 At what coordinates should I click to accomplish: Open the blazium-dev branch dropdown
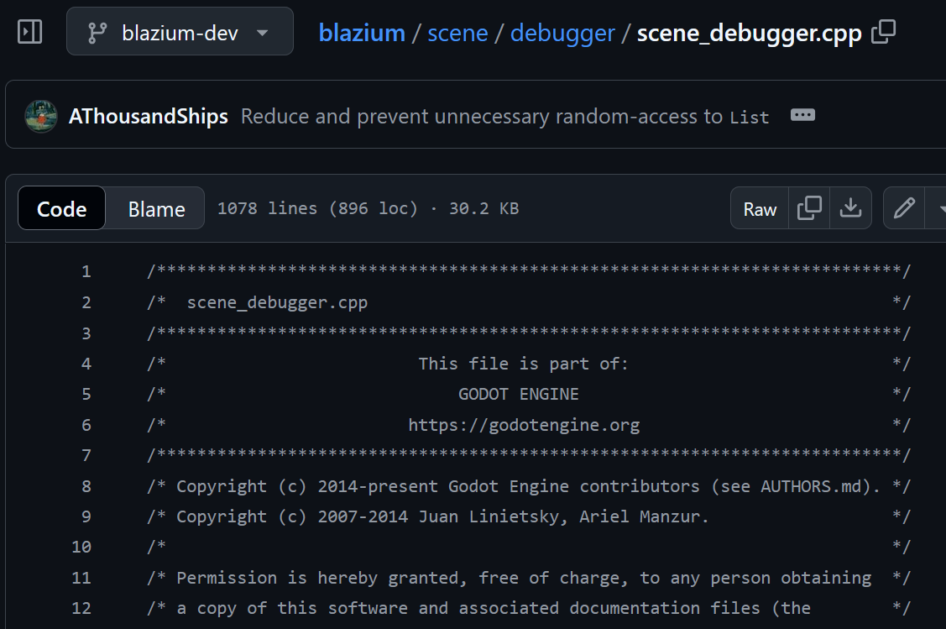[180, 31]
